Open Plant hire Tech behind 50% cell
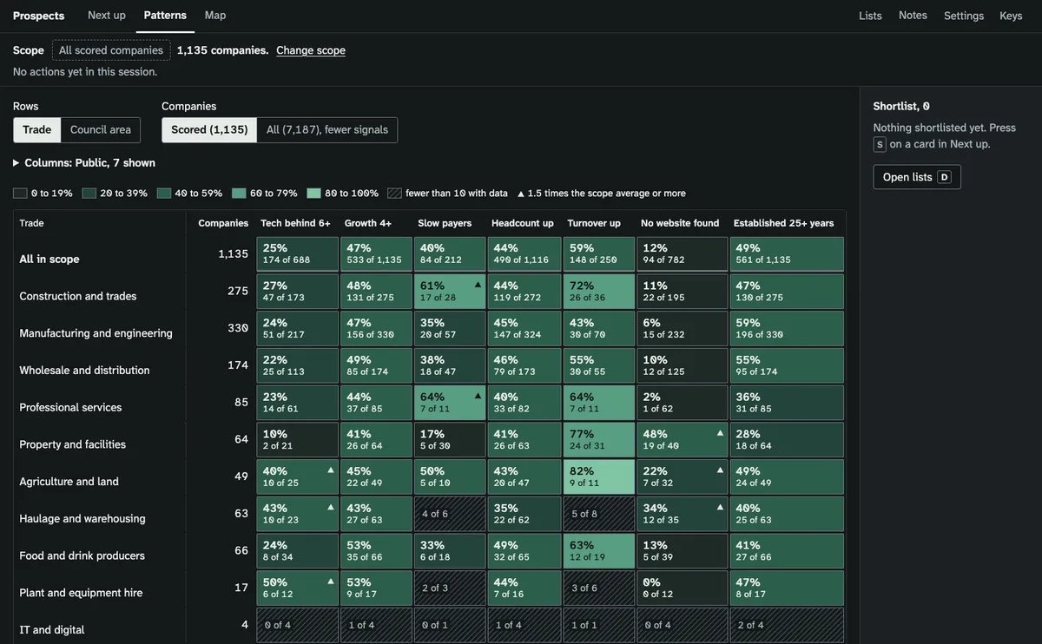 (x=297, y=588)
